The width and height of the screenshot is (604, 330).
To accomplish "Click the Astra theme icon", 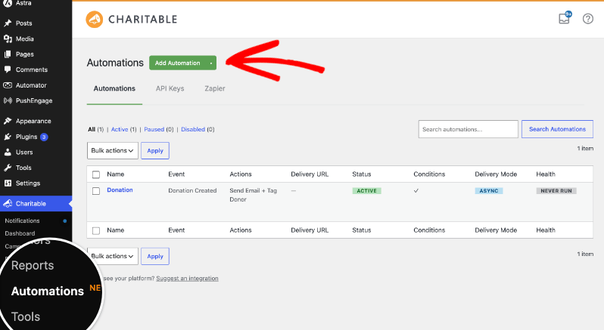I will click(8, 3).
